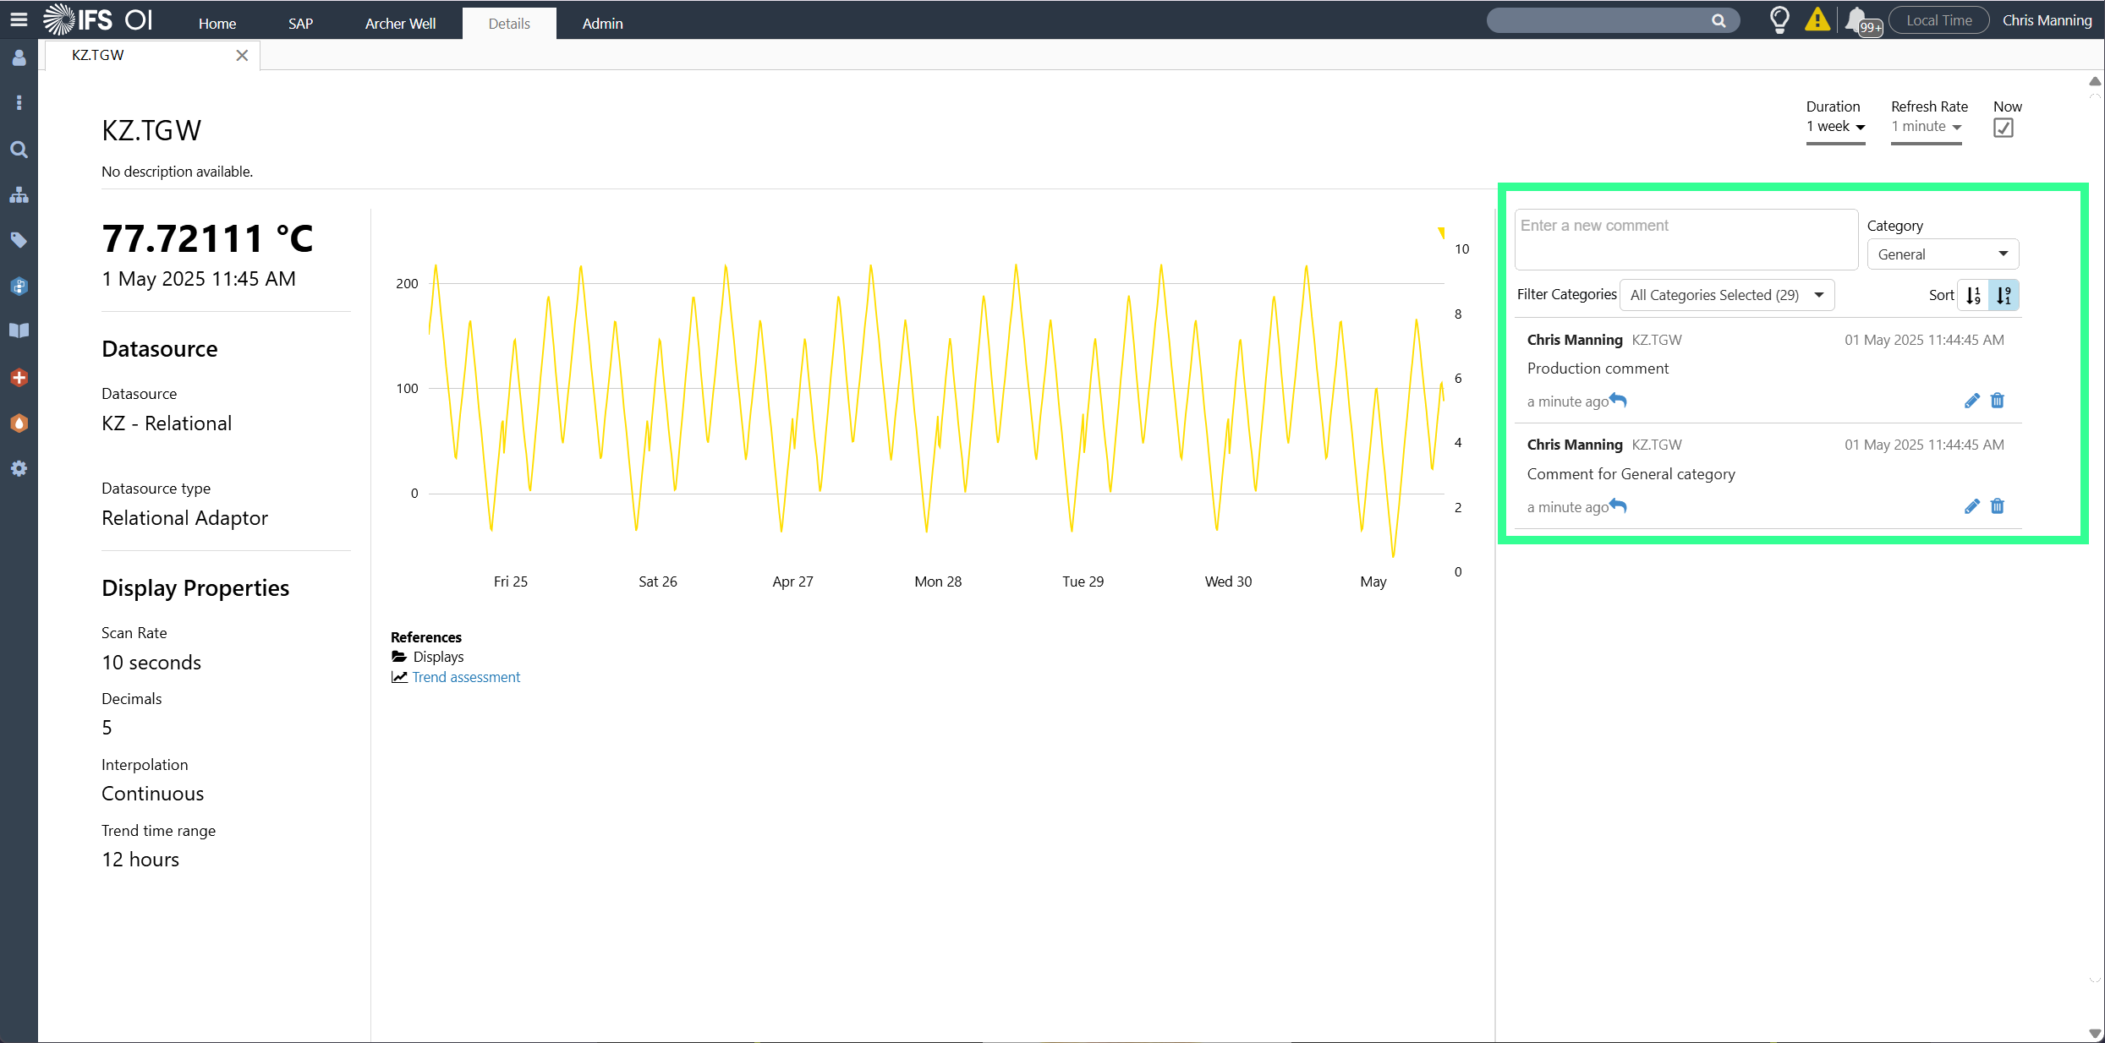
Task: Toggle descending sort order for comments
Action: 2004,295
